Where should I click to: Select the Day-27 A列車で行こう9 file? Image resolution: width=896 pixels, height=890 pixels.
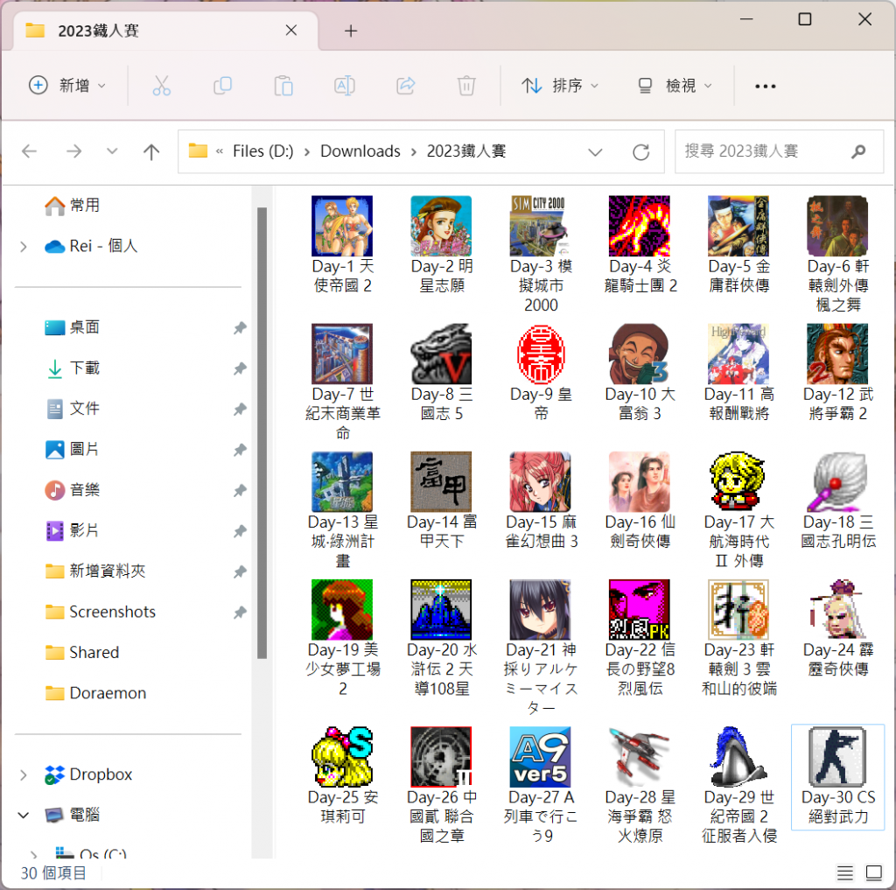point(541,785)
